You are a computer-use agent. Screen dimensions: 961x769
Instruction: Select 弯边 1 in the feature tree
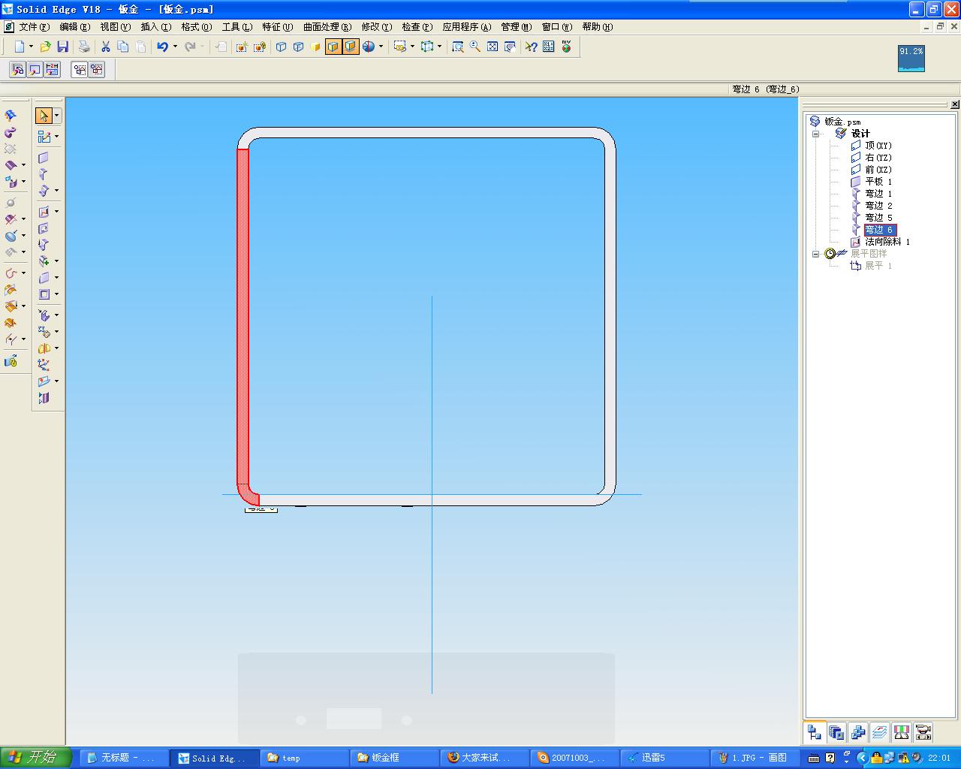878,194
